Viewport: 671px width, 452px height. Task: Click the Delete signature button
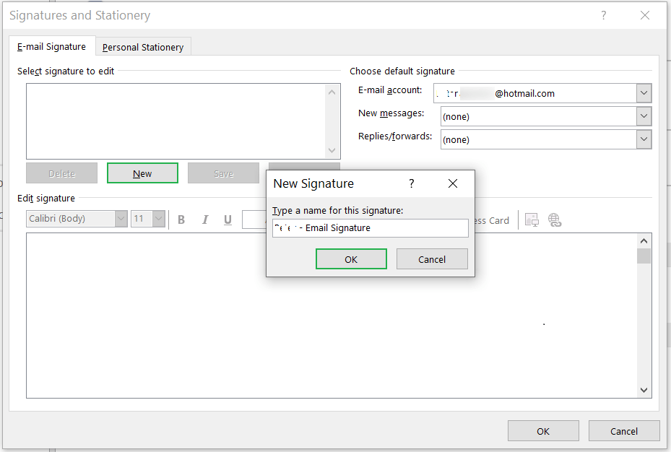(x=61, y=173)
